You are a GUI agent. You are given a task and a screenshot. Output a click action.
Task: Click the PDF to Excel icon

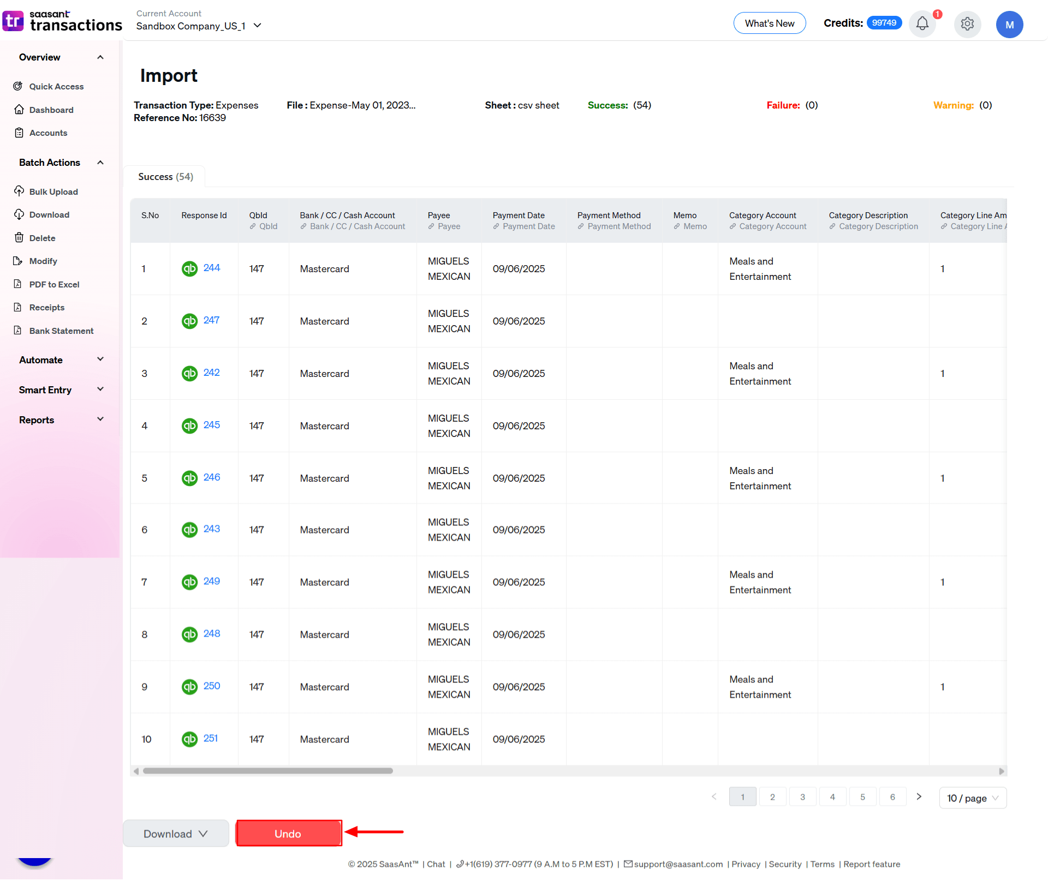pos(19,284)
